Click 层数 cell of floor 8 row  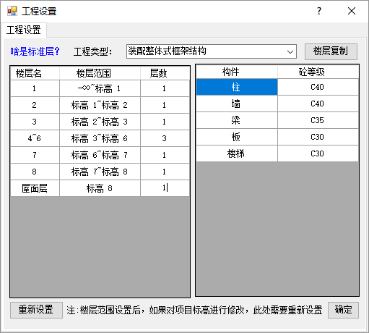point(165,172)
